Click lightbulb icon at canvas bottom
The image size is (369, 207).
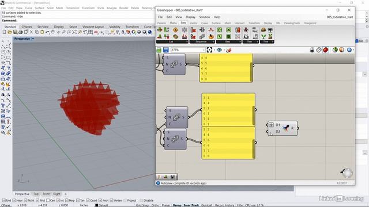tap(159, 177)
